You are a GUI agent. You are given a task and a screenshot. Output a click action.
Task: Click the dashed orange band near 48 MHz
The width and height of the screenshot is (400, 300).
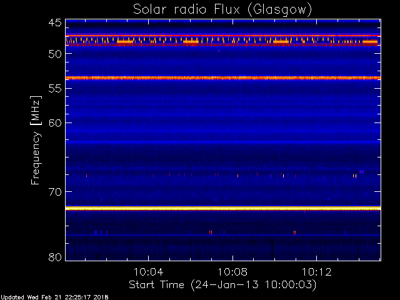click(x=222, y=41)
